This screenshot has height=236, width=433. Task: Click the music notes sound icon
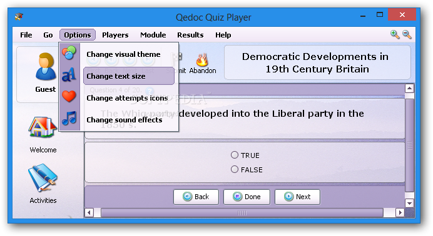click(69, 119)
